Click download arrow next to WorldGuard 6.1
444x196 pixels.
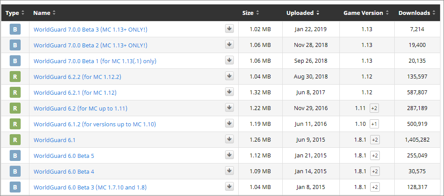pyautogui.click(x=229, y=139)
